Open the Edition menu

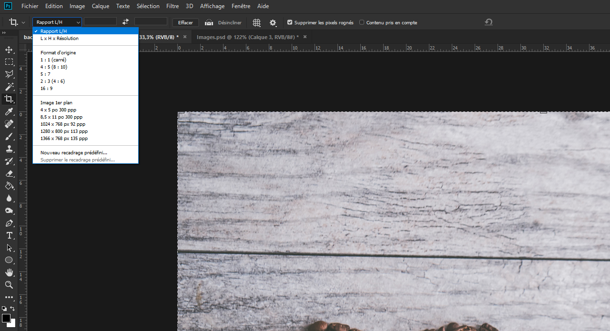click(x=54, y=6)
